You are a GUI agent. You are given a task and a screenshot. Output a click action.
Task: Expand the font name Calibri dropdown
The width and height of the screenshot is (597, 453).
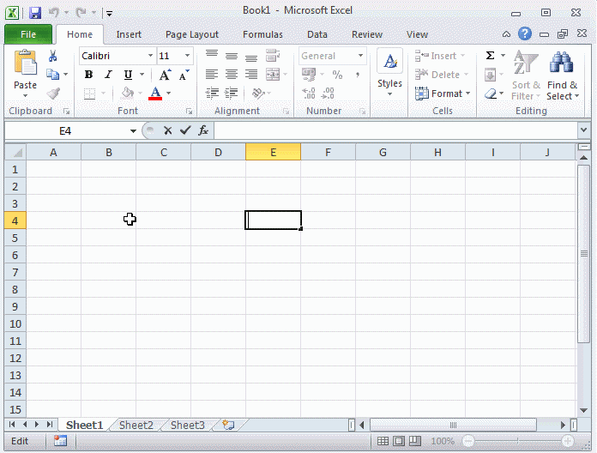150,56
